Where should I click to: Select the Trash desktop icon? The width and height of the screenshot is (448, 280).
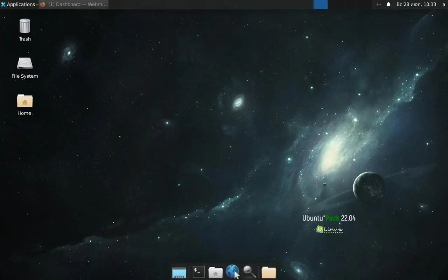[25, 30]
